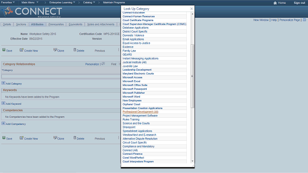Expand Enterprise Learning breadcrumb menu
The width and height of the screenshot is (308, 173).
point(62,2)
